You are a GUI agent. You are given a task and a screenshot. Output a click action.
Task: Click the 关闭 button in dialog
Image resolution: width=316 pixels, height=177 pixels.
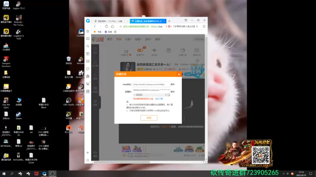click(x=149, y=118)
